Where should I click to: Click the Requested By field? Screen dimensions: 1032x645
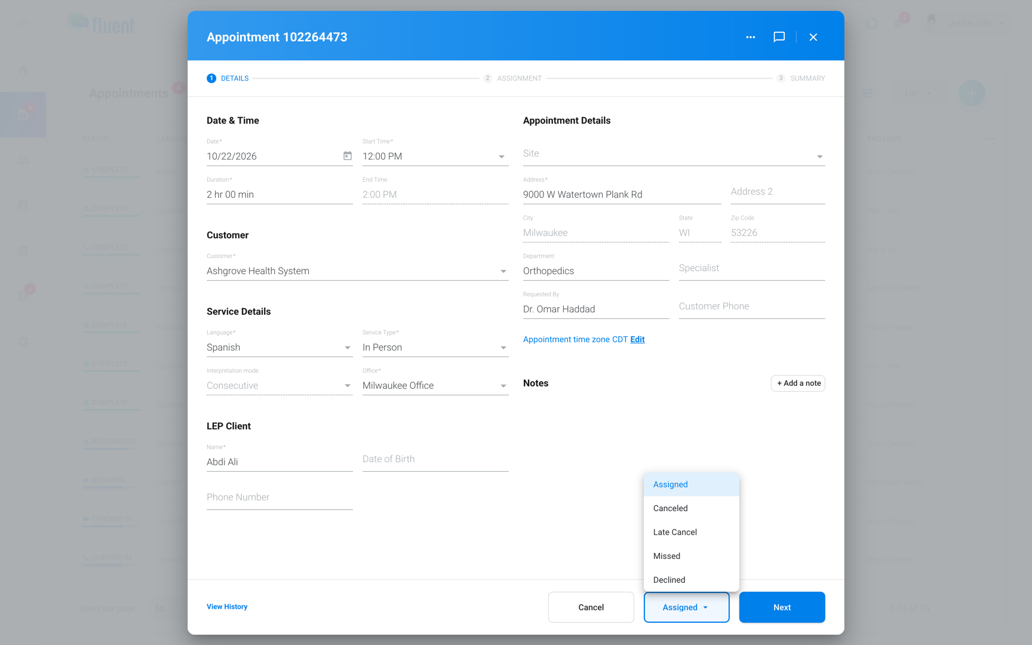[596, 309]
